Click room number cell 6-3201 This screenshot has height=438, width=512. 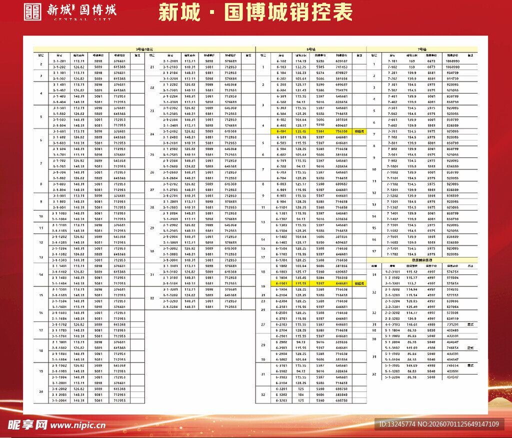pyautogui.click(x=281, y=389)
